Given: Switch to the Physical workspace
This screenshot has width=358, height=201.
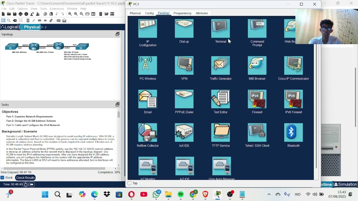Looking at the screenshot, I should pos(30,27).
